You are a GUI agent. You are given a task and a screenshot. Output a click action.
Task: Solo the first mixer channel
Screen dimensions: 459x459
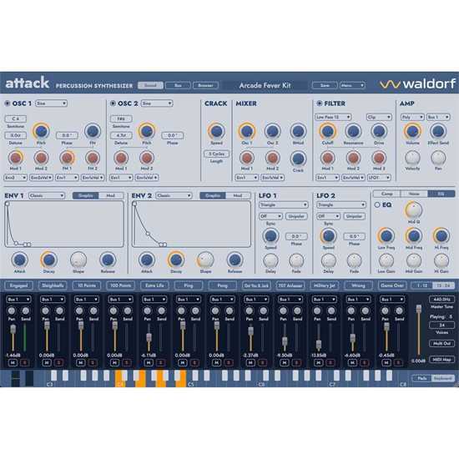pyautogui.click(x=25, y=363)
